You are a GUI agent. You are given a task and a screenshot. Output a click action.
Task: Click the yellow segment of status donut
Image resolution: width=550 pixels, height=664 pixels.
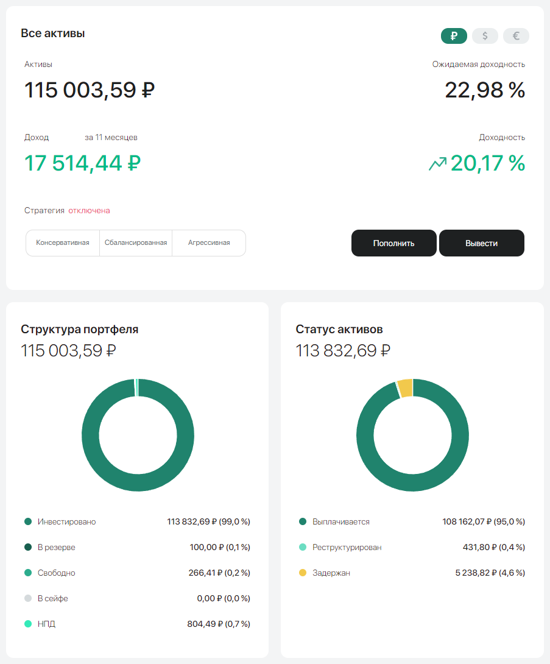tap(406, 387)
